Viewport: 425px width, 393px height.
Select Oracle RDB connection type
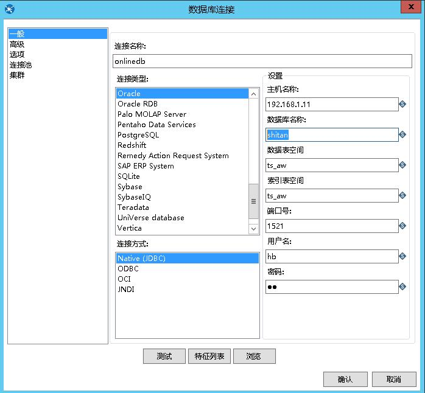click(x=182, y=104)
